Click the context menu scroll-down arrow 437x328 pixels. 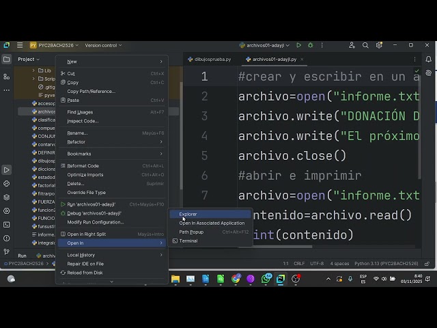(112, 282)
